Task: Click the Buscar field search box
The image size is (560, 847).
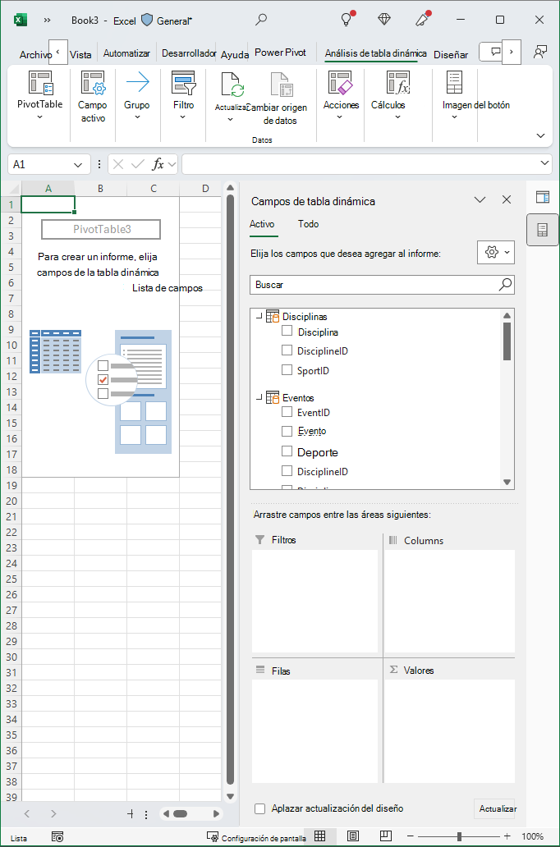Action: click(x=382, y=285)
